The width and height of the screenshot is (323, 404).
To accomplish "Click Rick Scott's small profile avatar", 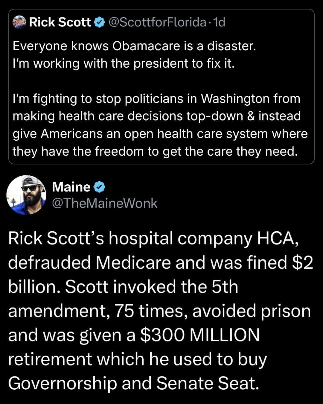I will (19, 22).
